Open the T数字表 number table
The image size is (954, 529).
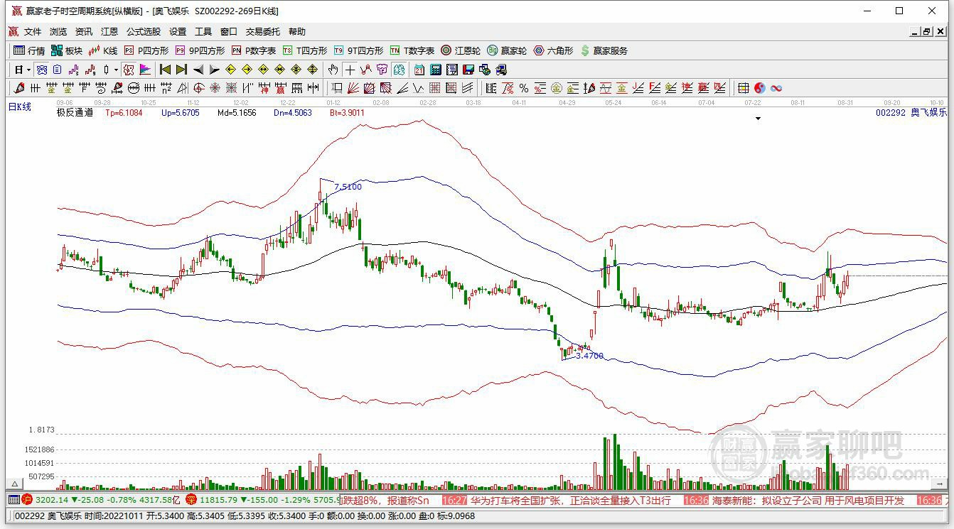[412, 50]
